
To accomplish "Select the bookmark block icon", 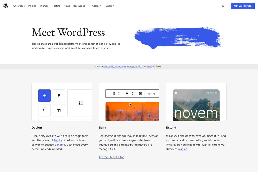I will point(59,96).
